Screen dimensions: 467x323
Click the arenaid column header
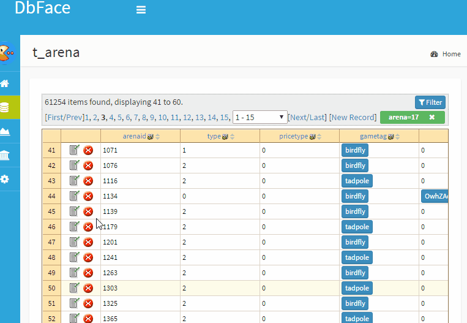134,136
